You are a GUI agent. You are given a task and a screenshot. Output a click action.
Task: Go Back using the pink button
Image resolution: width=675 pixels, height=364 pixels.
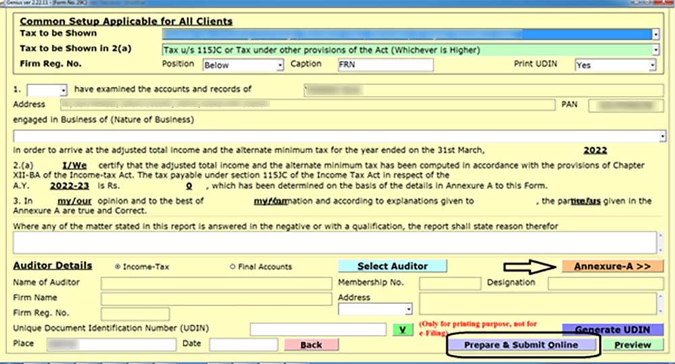310,345
